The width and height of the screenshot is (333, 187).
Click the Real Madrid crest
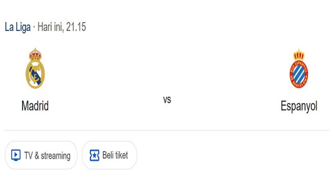tap(35, 69)
